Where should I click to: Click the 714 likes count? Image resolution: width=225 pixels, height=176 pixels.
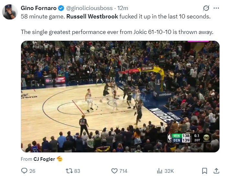(123, 171)
